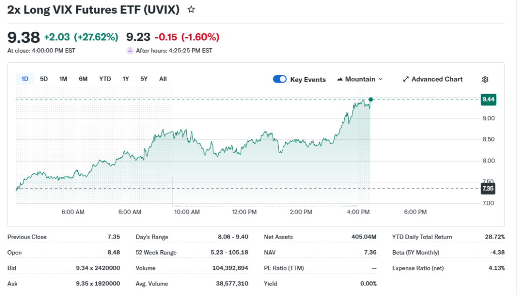Click the green dot at chart's latest price
Viewport: 517px width, 295px height.
(x=371, y=99)
